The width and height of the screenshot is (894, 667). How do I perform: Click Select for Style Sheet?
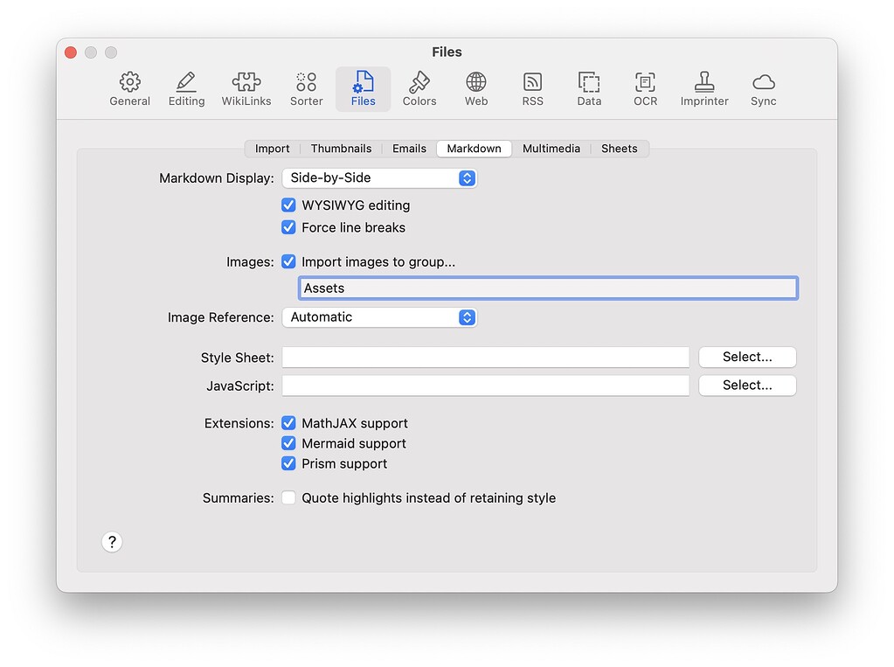pyautogui.click(x=746, y=357)
